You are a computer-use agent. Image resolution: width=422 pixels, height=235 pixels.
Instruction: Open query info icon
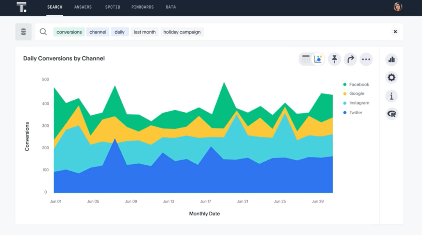point(391,96)
